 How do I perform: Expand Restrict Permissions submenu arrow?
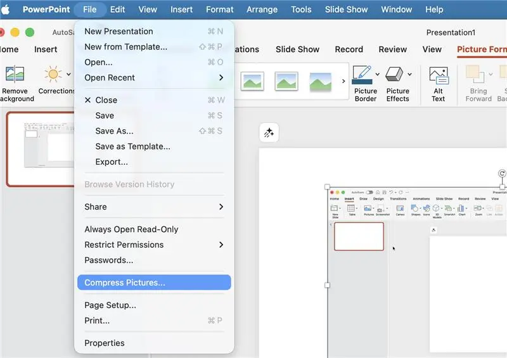221,245
